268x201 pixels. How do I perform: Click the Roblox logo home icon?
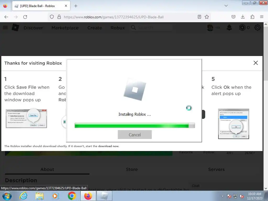click(x=15, y=27)
